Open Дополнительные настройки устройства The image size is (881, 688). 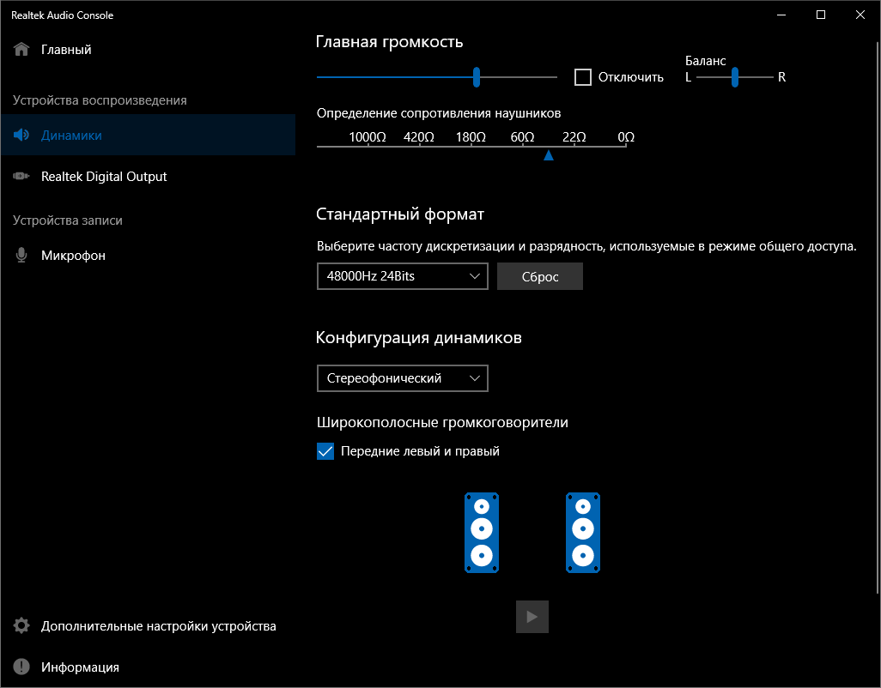pos(158,626)
